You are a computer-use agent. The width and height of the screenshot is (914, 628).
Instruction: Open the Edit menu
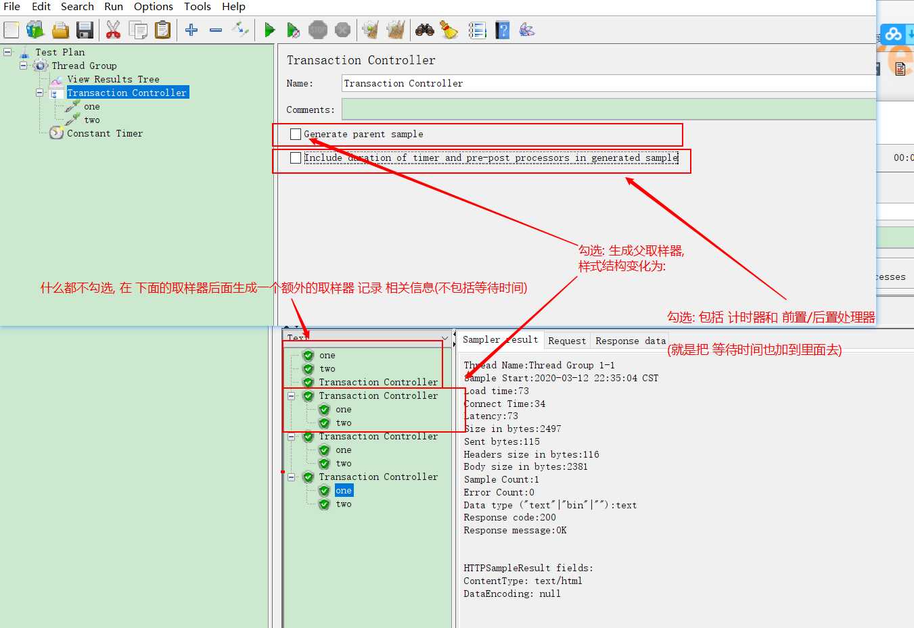[x=41, y=7]
